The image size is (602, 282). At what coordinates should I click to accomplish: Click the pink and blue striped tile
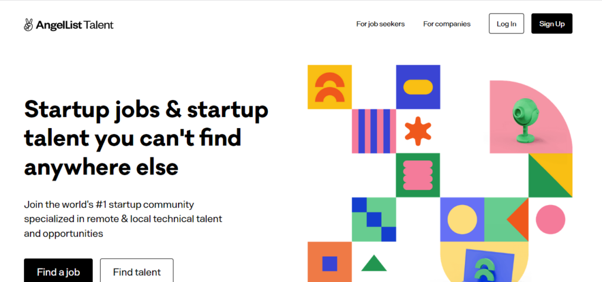click(x=374, y=131)
